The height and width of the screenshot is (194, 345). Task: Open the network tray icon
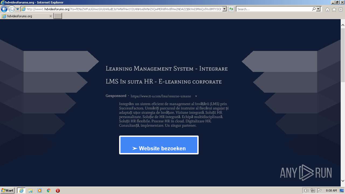click(x=313, y=190)
